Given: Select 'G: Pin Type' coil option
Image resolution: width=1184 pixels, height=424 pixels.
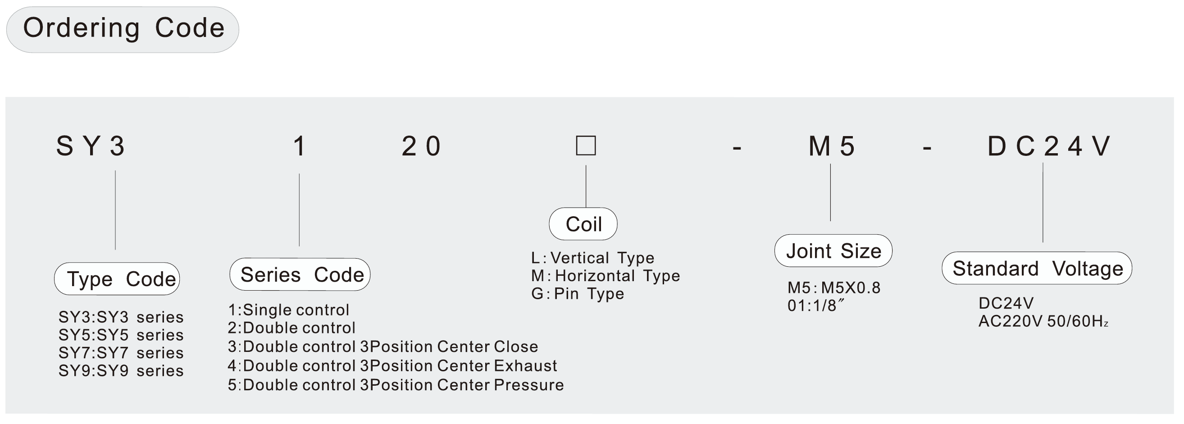Looking at the screenshot, I should 577,293.
